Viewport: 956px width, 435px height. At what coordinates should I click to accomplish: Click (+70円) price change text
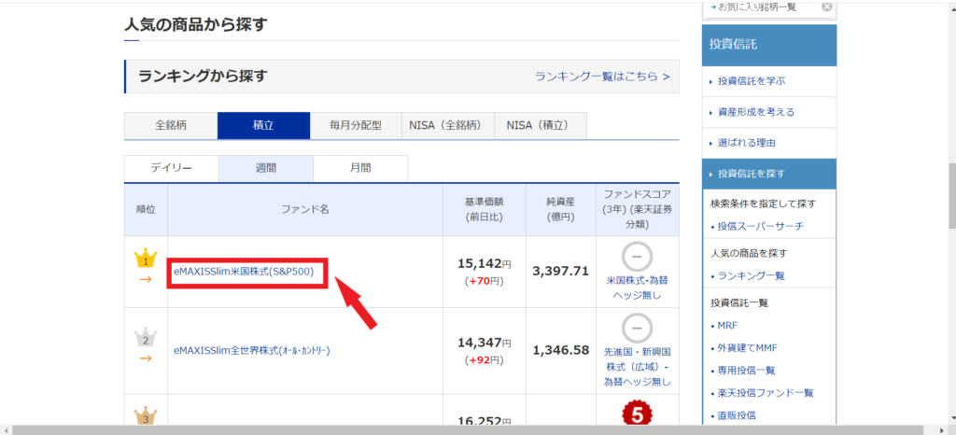pyautogui.click(x=485, y=282)
